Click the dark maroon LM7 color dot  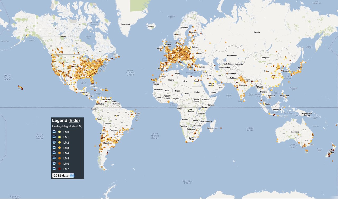pyautogui.click(x=60, y=169)
